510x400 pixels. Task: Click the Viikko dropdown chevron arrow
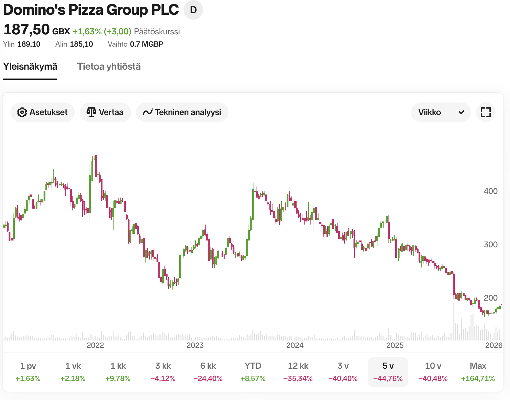(x=461, y=112)
